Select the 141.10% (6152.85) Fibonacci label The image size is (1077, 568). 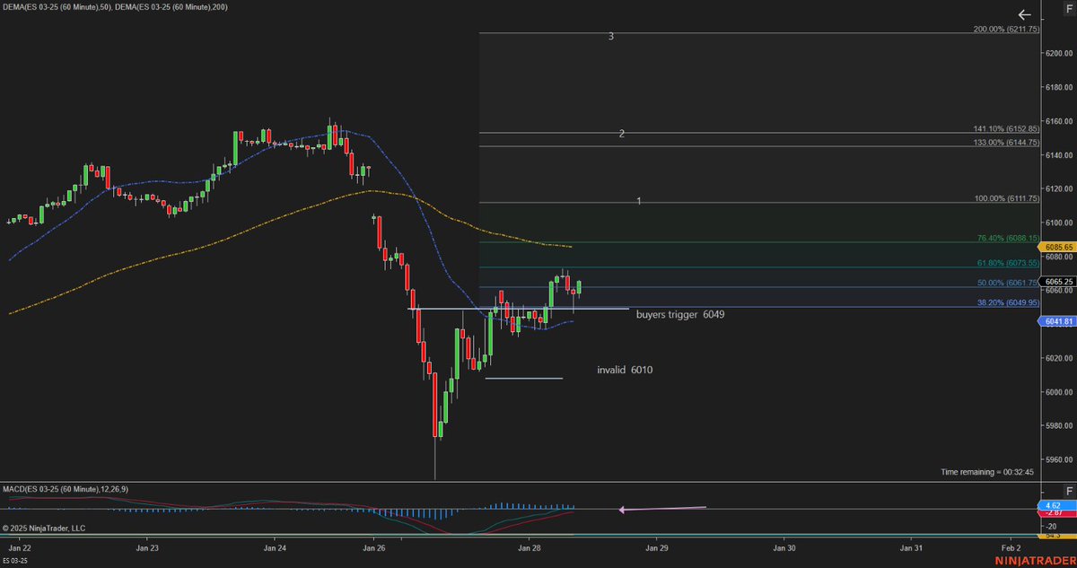point(1006,128)
